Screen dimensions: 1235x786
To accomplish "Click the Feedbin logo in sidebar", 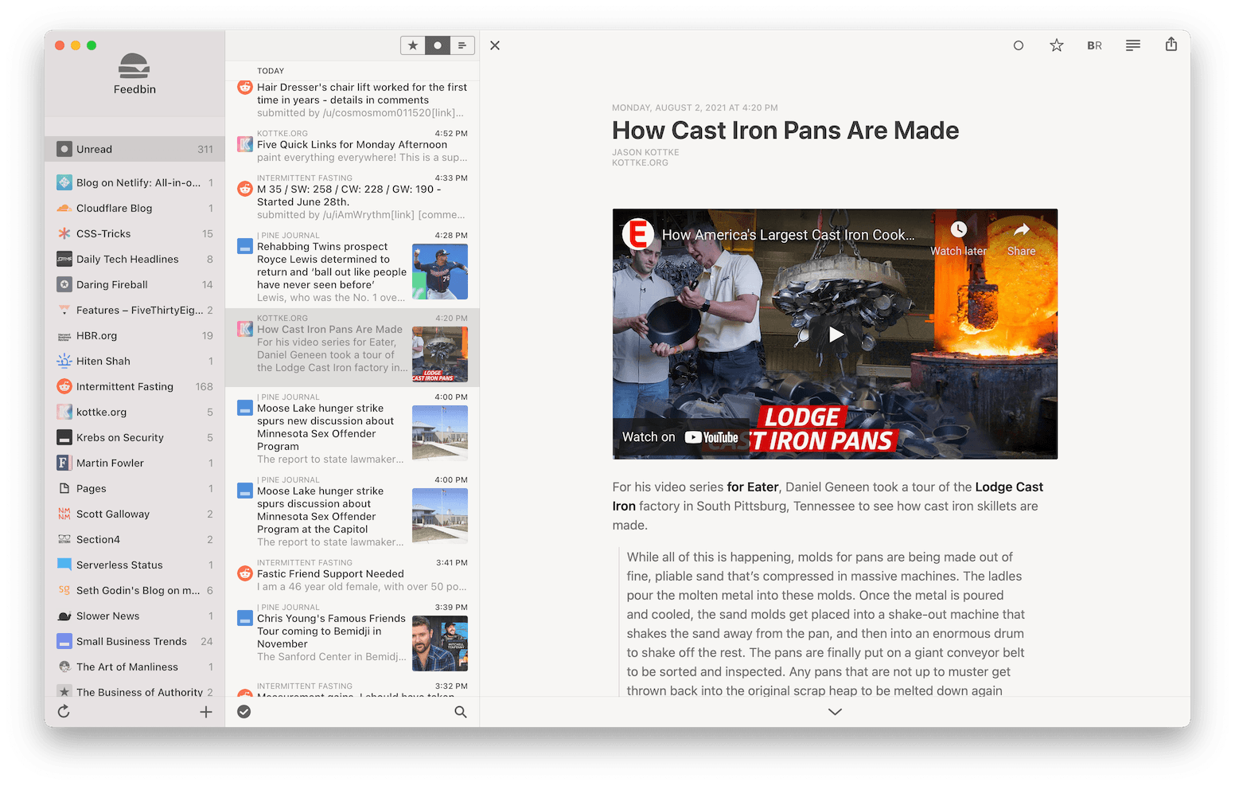I will [134, 73].
